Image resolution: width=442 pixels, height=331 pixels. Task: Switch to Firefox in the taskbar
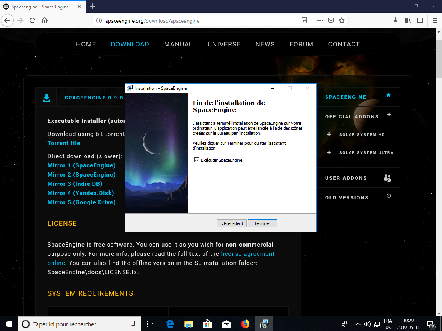click(x=245, y=324)
